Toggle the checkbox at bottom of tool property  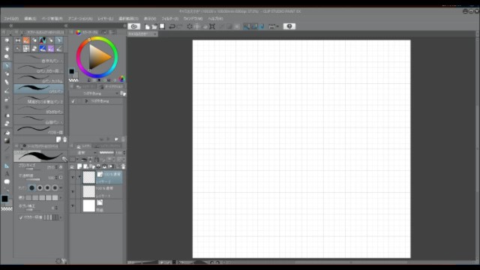(21, 217)
